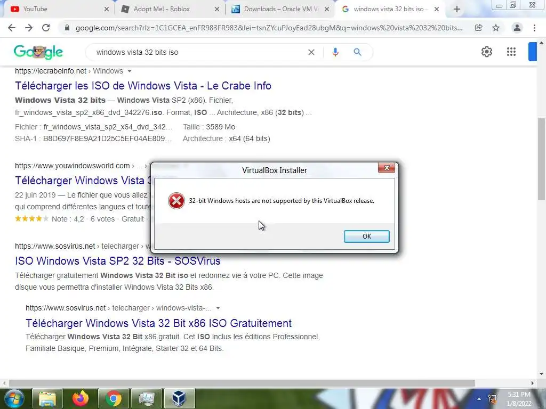Screen dimensions: 546x409
Task: Click the address bar URL
Action: [x=269, y=28]
